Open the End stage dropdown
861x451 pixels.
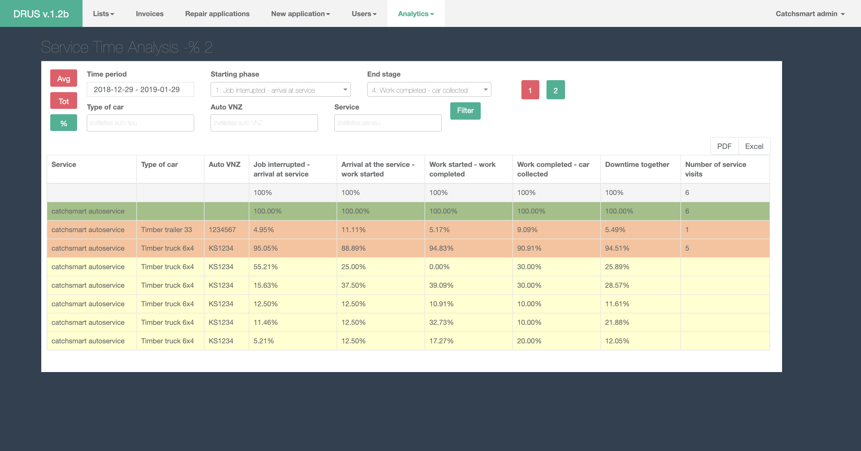429,90
